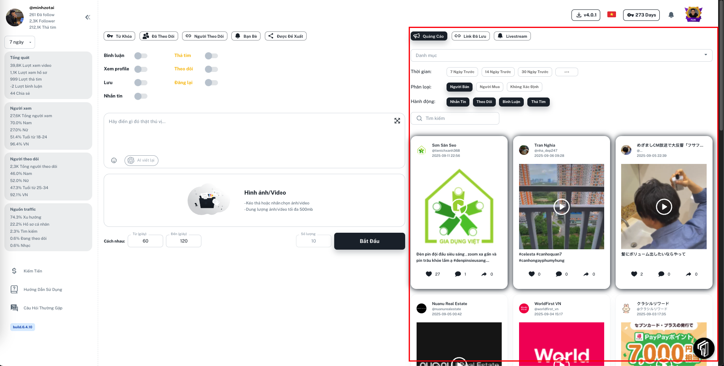Select the Livestream tab
Viewport: 724px width, 366px height.
[512, 36]
